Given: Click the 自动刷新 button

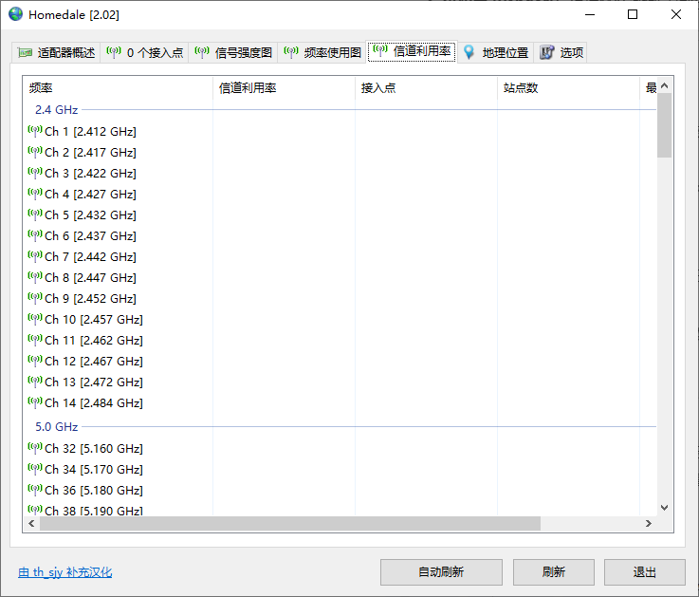Looking at the screenshot, I should point(441,572).
